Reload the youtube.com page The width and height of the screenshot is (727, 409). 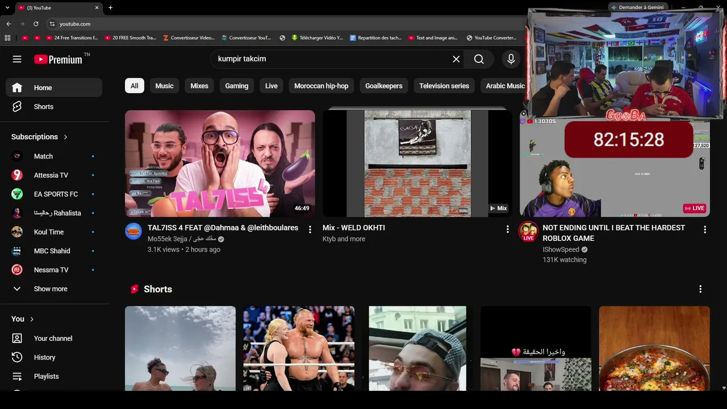pos(36,24)
